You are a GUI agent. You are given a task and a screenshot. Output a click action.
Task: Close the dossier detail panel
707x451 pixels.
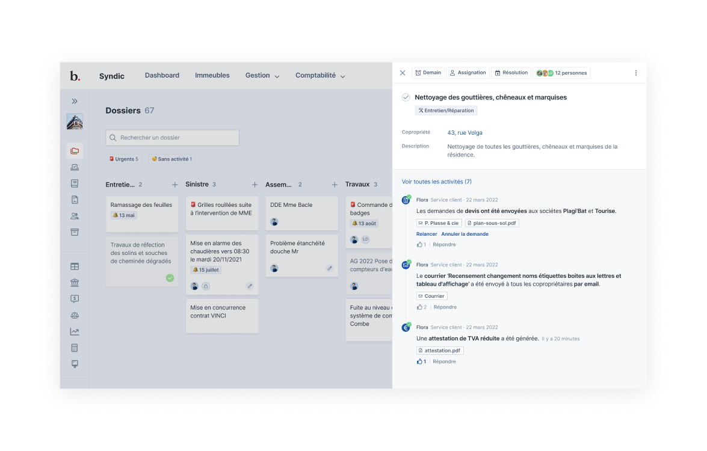pos(403,73)
